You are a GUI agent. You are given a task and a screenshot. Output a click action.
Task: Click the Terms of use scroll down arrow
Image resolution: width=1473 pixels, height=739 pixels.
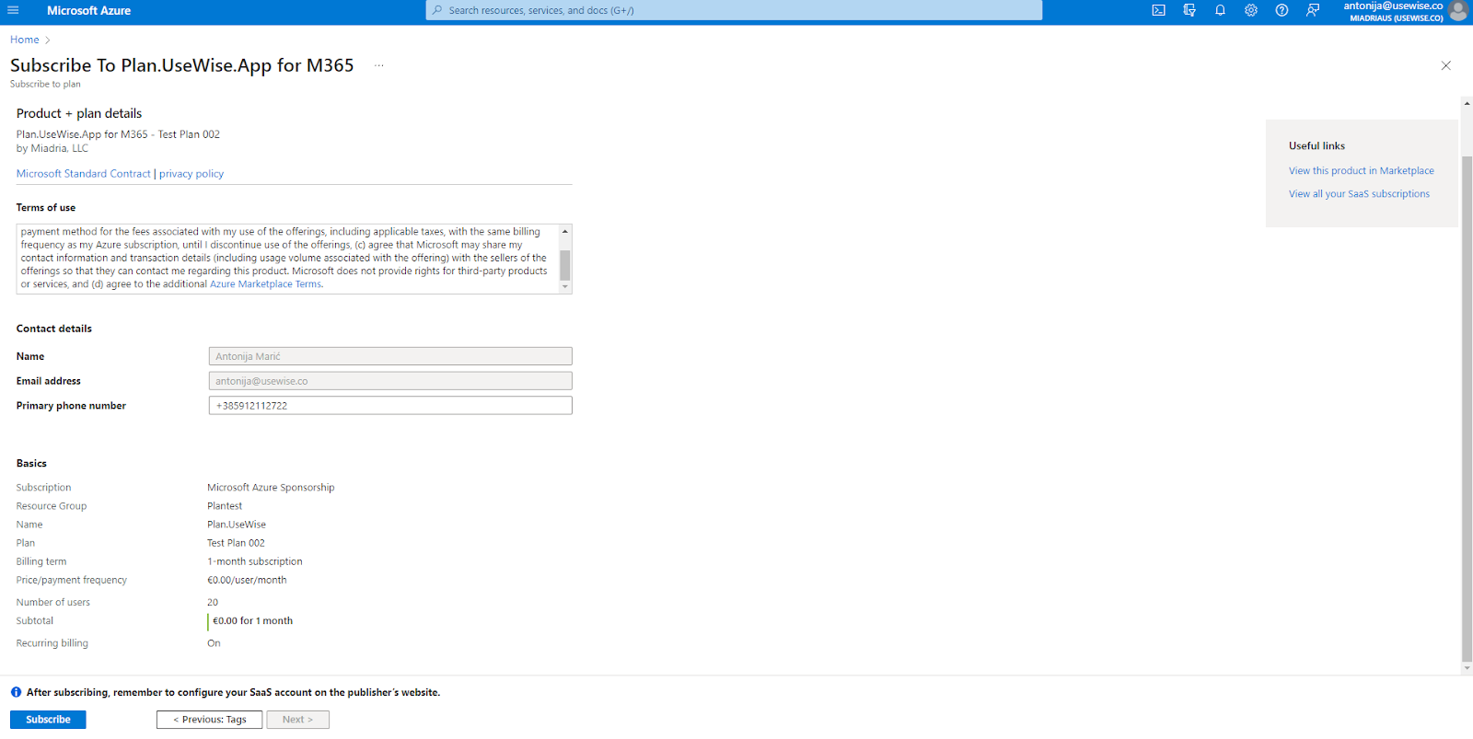coord(565,287)
